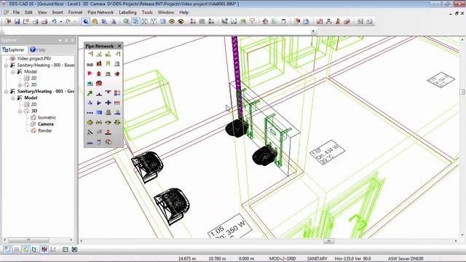Open the Labelling menu
The height and width of the screenshot is (262, 466).
pos(127,12)
